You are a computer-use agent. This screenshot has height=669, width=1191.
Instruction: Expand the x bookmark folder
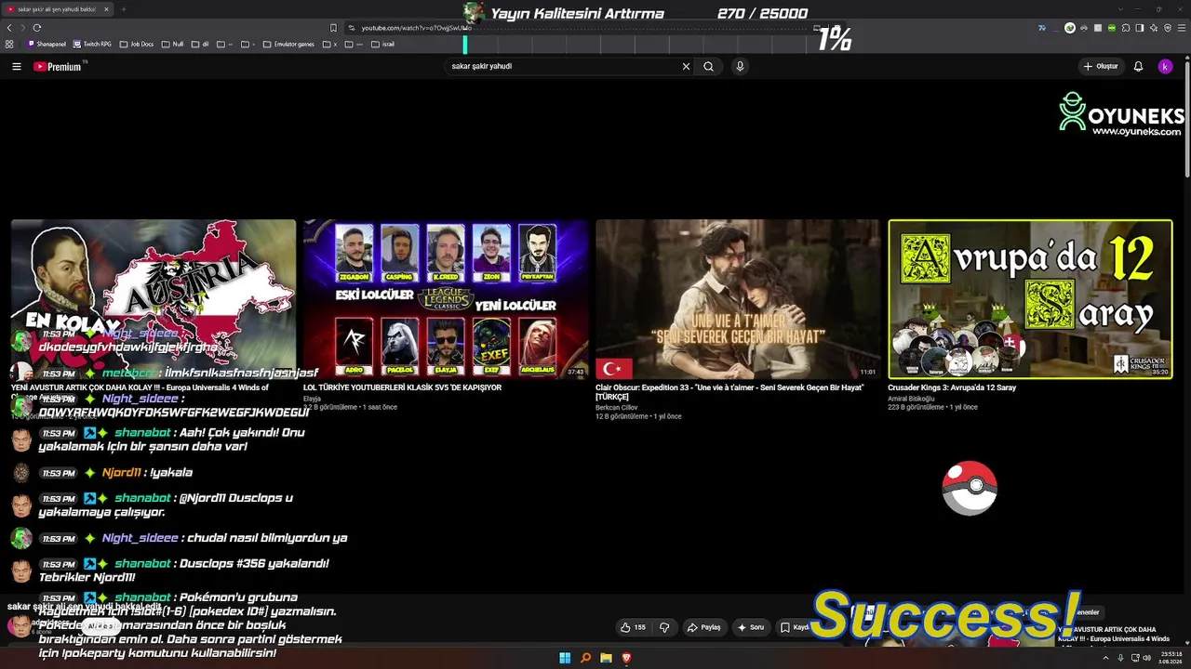(x=330, y=44)
